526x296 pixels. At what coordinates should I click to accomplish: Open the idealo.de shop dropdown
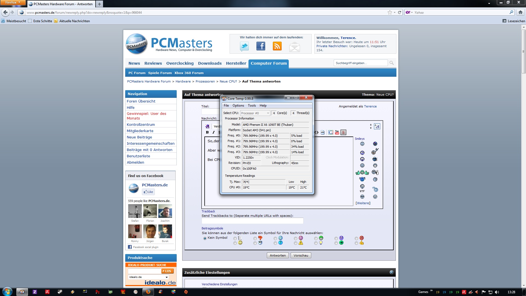148,277
